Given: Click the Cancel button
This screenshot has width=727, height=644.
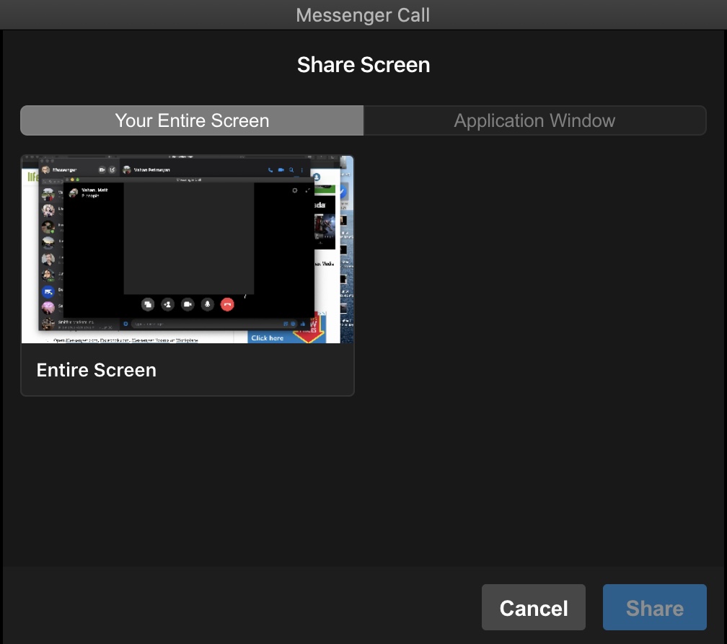Looking at the screenshot, I should tap(533, 607).
